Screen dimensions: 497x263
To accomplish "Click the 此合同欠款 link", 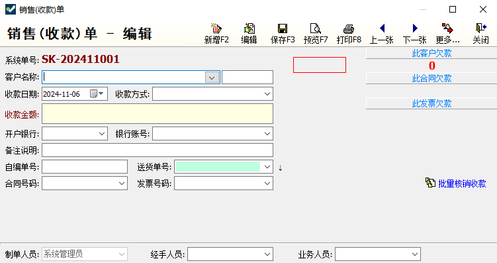I will (431, 78).
